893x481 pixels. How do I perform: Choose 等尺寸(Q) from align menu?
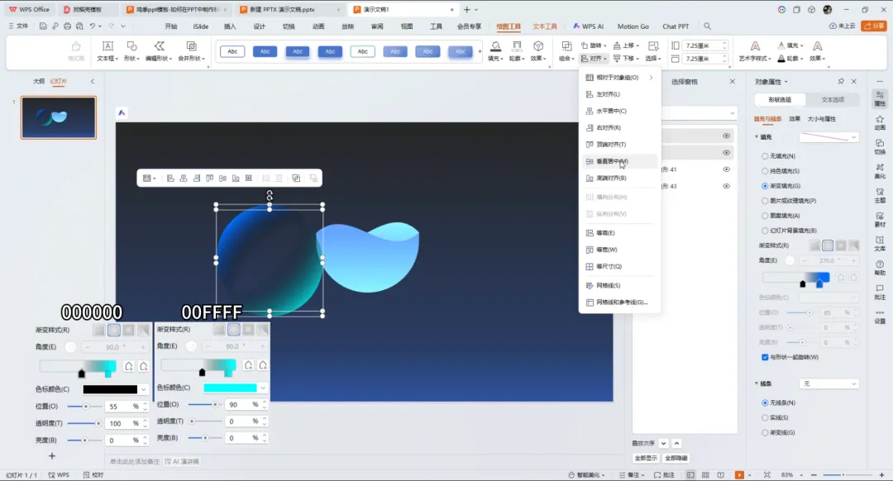pyautogui.click(x=619, y=266)
